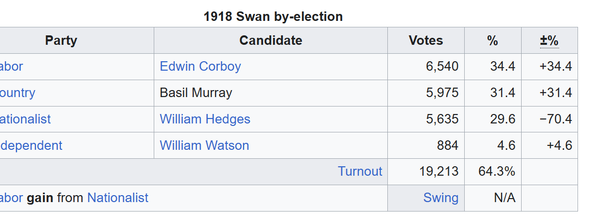The image size is (599, 222).
Task: Open the Nationalist party link in third row
Action: point(25,119)
